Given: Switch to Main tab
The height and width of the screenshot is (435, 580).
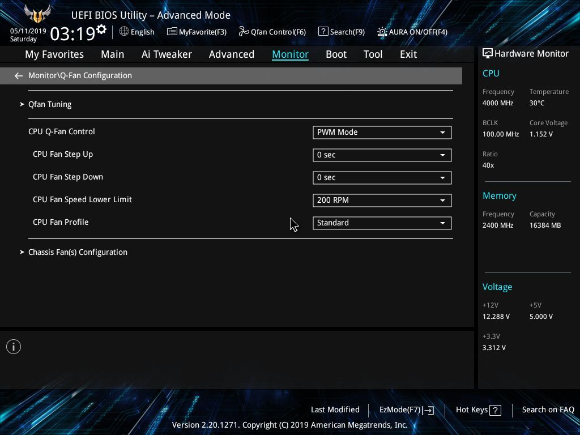Looking at the screenshot, I should 113,54.
